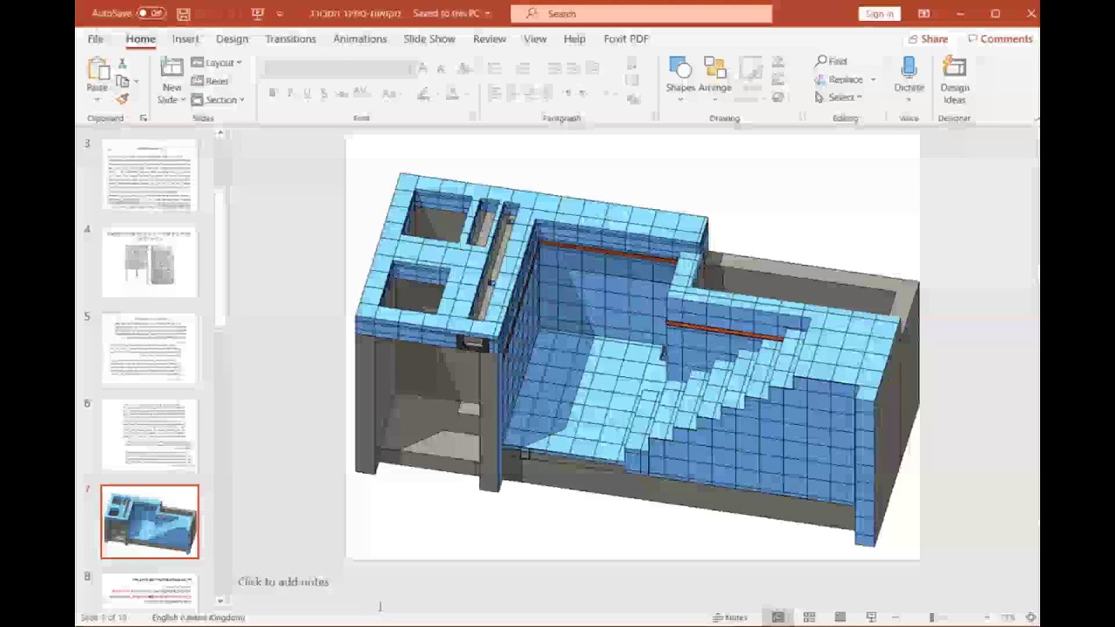The image size is (1115, 627).
Task: Start presentation from beginning icon
Action: point(257,14)
